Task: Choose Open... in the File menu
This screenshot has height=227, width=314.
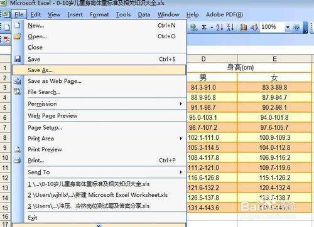Action: [x=99, y=36]
